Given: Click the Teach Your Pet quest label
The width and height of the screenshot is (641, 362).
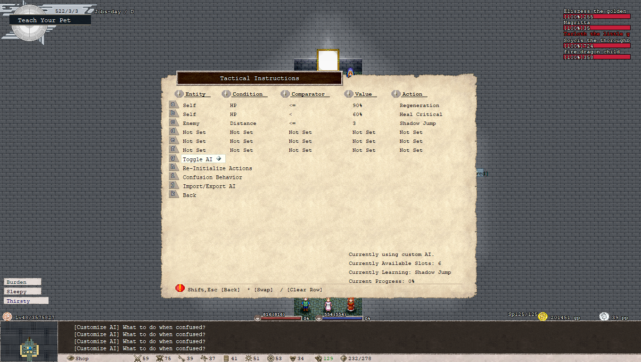Looking at the screenshot, I should point(50,20).
